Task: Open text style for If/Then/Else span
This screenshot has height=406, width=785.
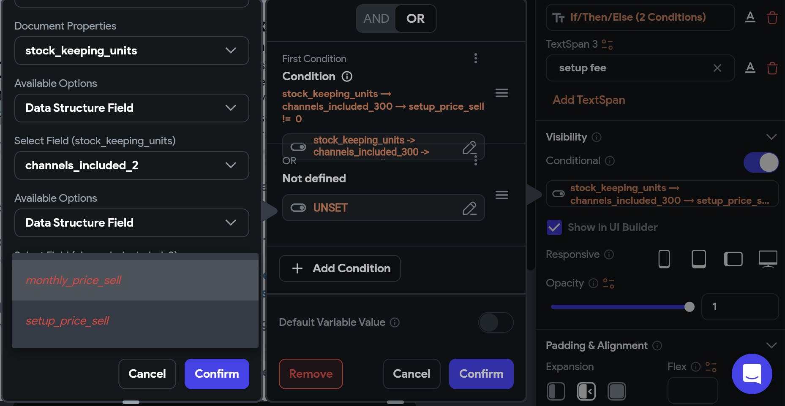Action: 750,17
